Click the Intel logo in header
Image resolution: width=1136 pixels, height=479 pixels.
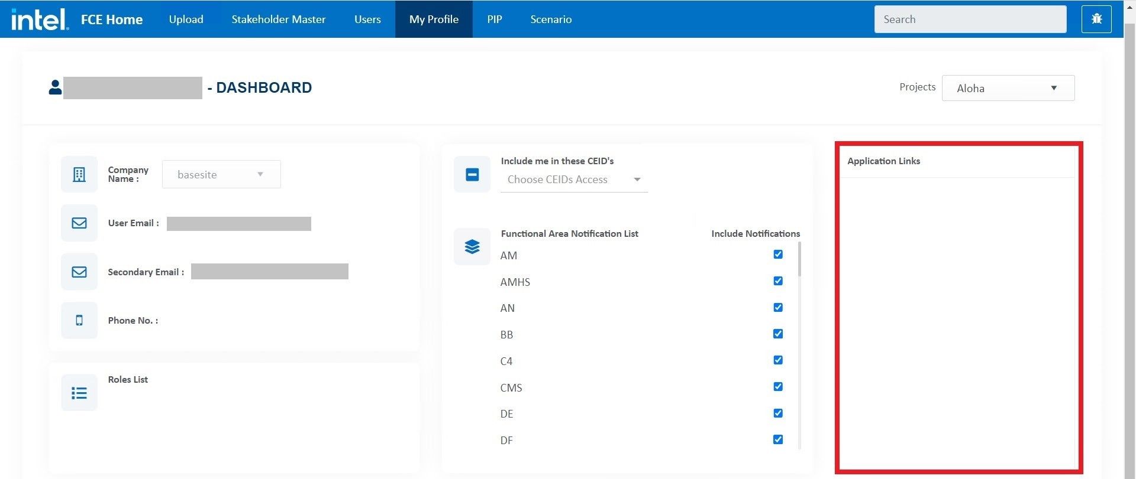click(x=39, y=19)
